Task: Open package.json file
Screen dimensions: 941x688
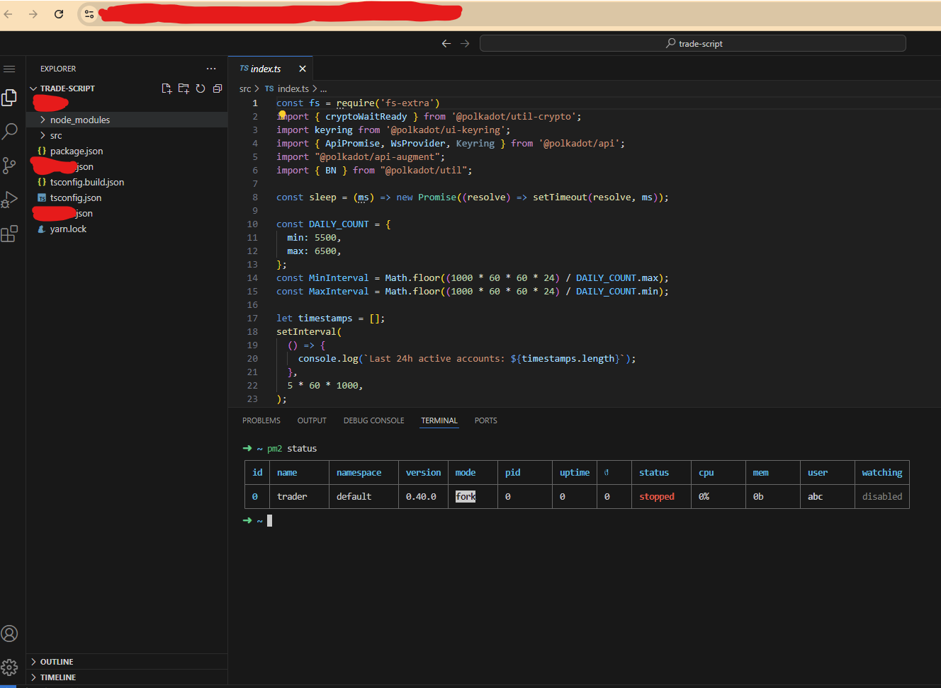Action: point(77,151)
